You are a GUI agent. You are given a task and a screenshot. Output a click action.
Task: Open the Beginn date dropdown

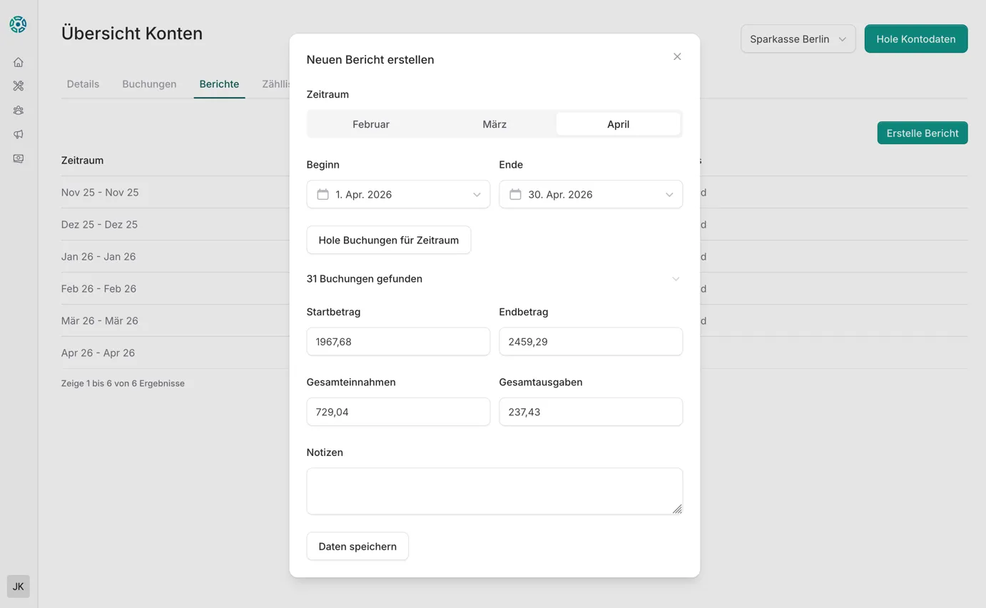pos(476,194)
